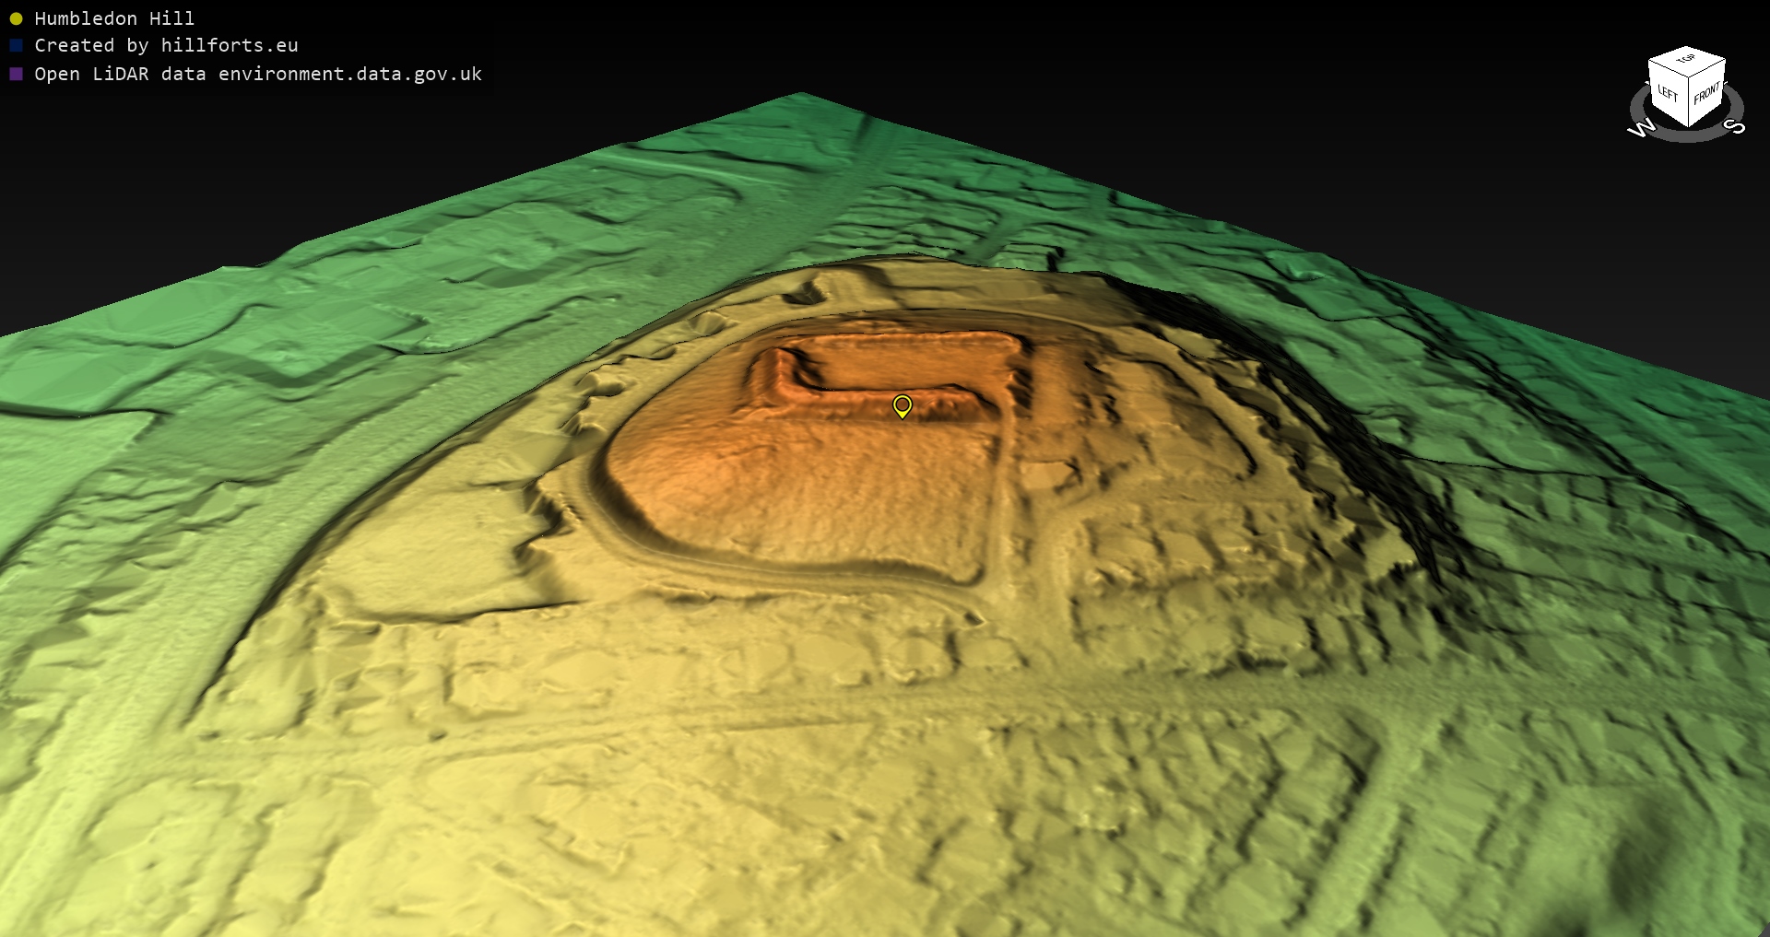The height and width of the screenshot is (937, 1770).
Task: Click the far corner peak of the terrain
Action: [800, 95]
